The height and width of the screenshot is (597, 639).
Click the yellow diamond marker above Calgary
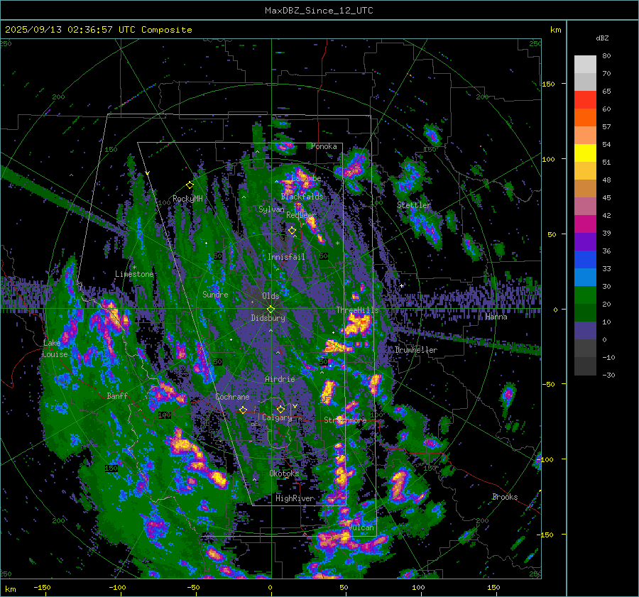click(280, 409)
